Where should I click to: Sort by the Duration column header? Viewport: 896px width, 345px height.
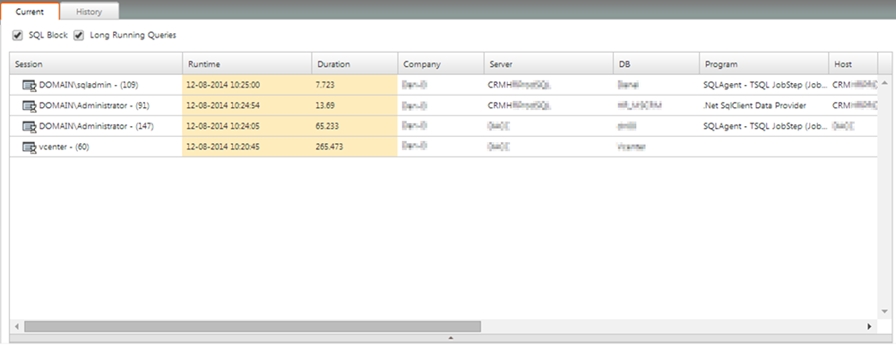355,63
